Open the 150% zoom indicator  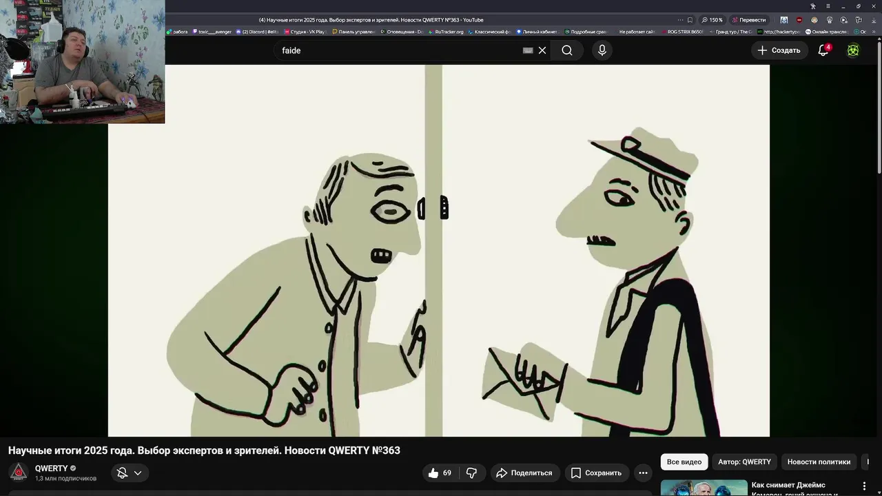[x=712, y=20]
